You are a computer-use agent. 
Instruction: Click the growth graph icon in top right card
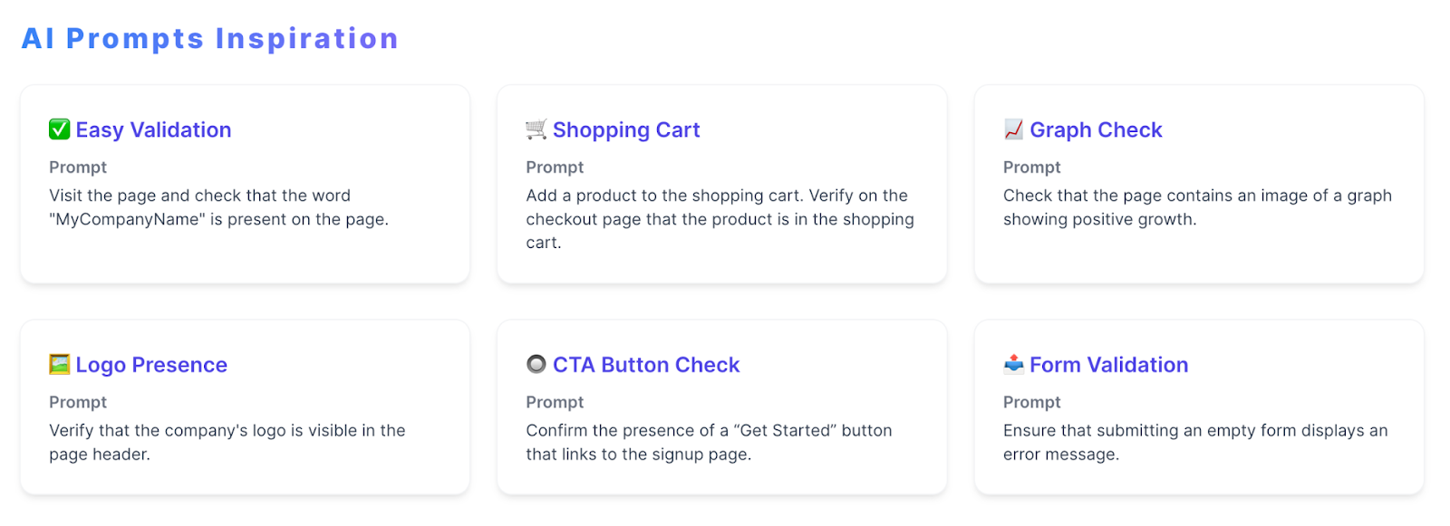(1012, 129)
